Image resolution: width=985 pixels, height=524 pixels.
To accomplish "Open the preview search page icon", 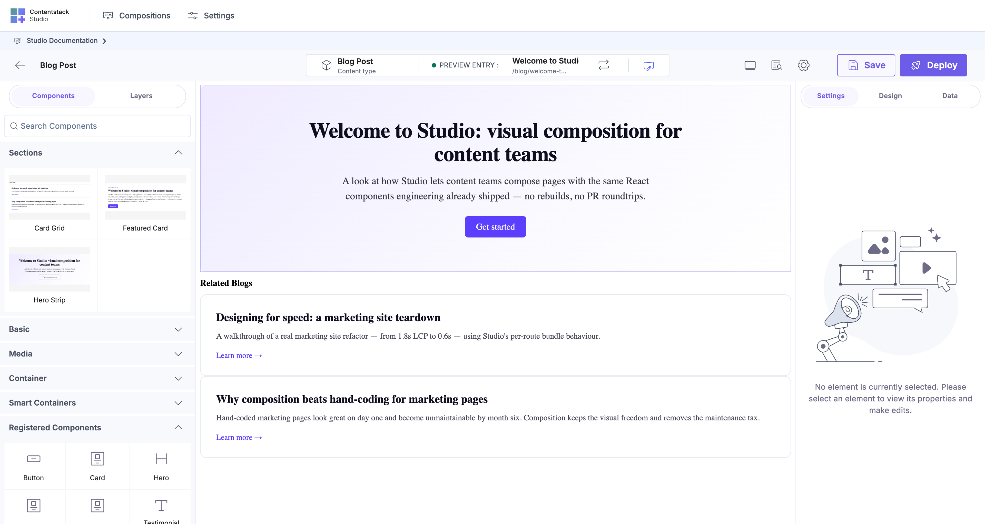I will 777,65.
